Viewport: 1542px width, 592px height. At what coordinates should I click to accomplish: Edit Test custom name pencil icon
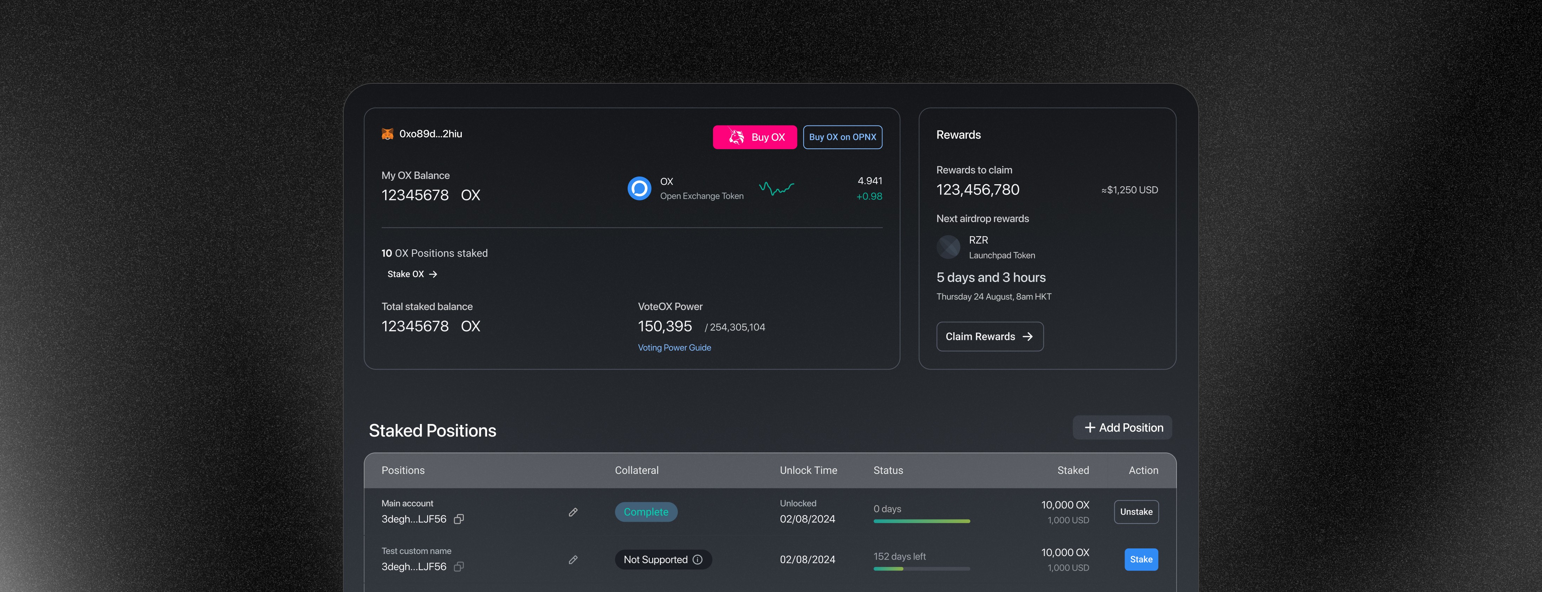(x=573, y=560)
